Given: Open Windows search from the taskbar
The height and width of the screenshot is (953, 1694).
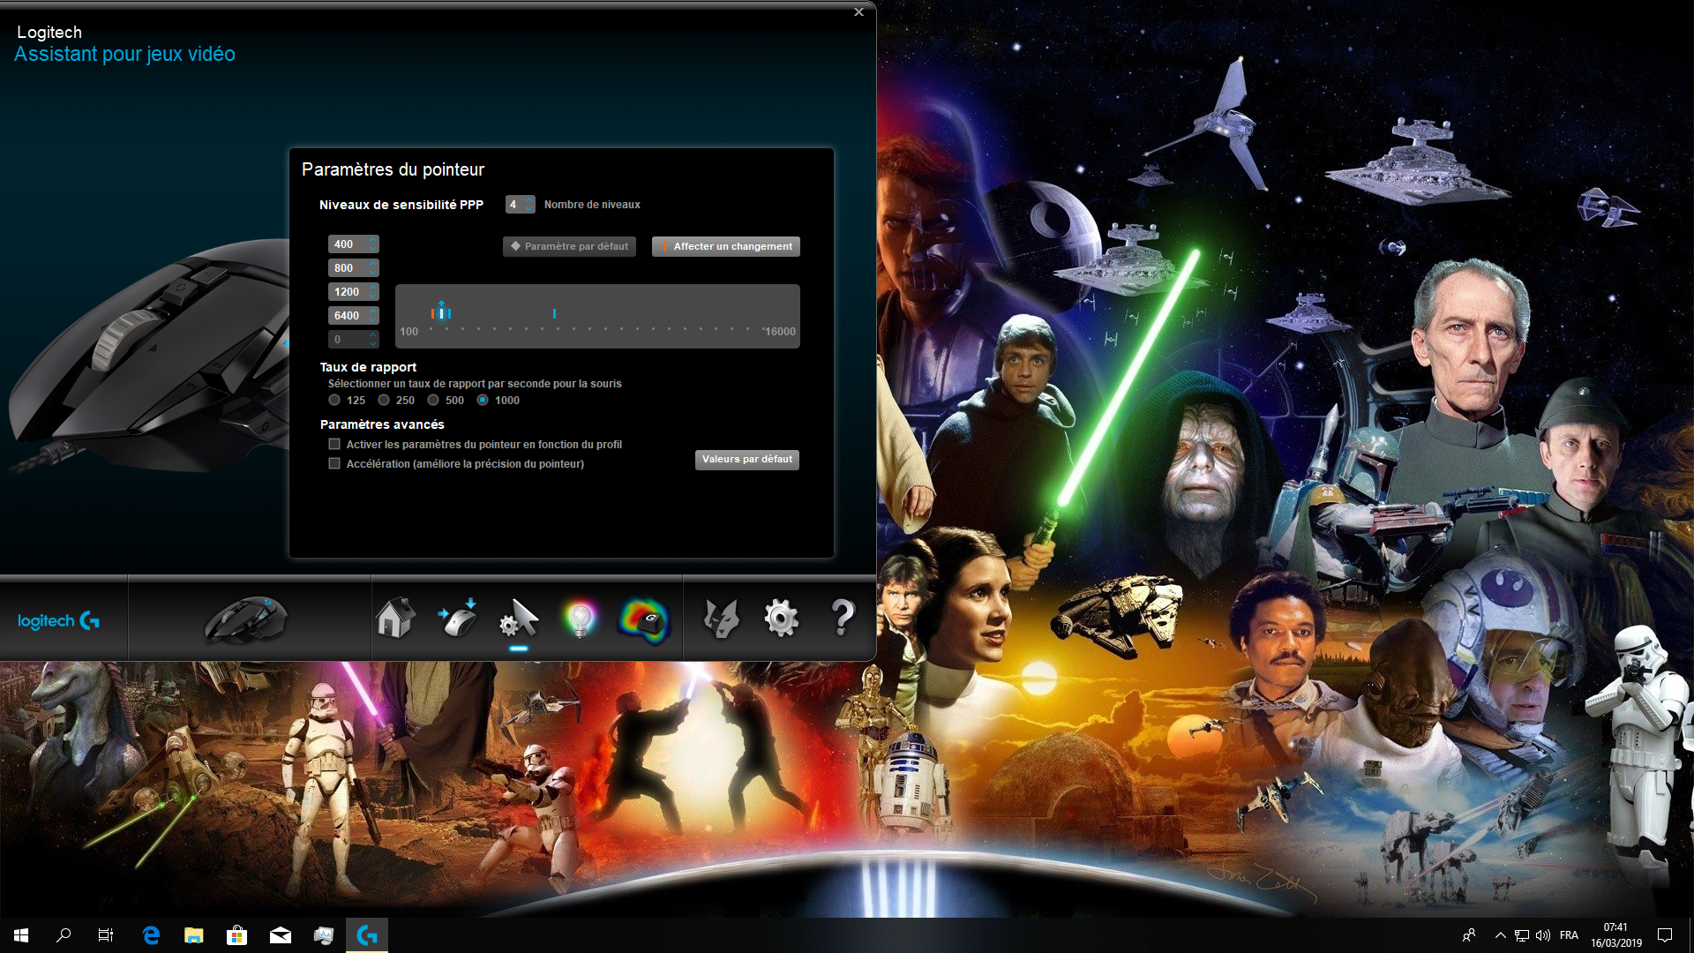Looking at the screenshot, I should click(64, 935).
